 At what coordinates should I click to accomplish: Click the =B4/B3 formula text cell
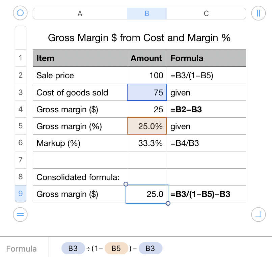[x=206, y=143]
